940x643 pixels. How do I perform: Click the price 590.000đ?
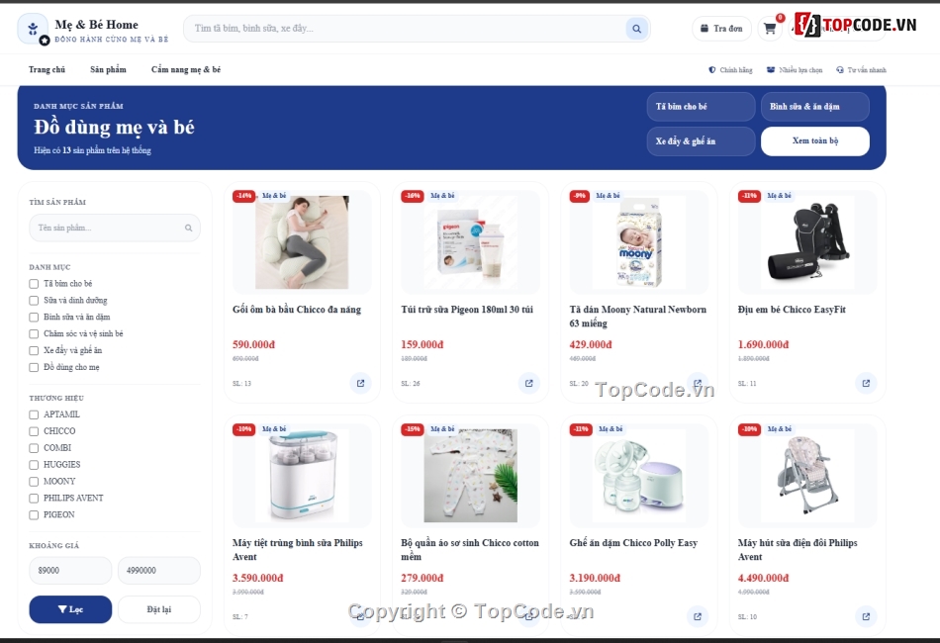(x=253, y=344)
